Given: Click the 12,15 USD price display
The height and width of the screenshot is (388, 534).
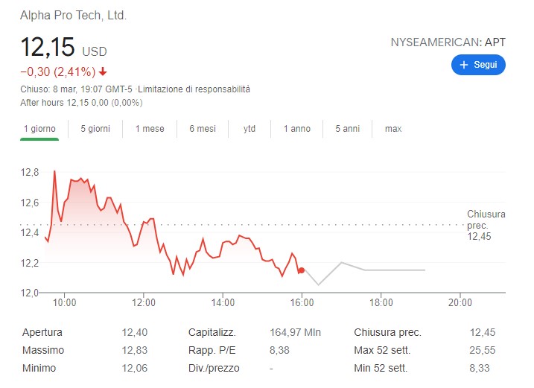Looking at the screenshot, I should point(63,48).
